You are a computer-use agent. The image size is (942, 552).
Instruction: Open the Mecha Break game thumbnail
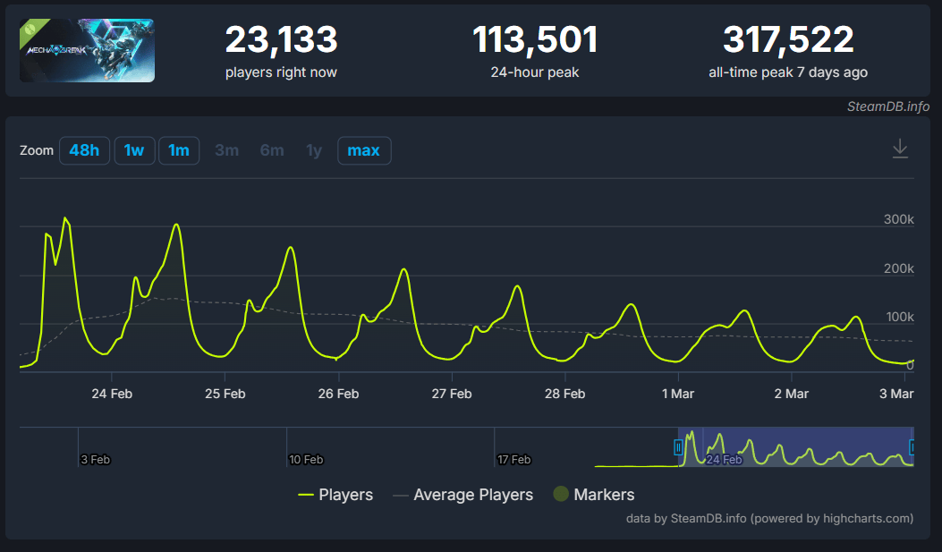(x=87, y=50)
